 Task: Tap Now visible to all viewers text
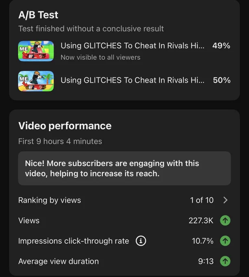point(100,57)
